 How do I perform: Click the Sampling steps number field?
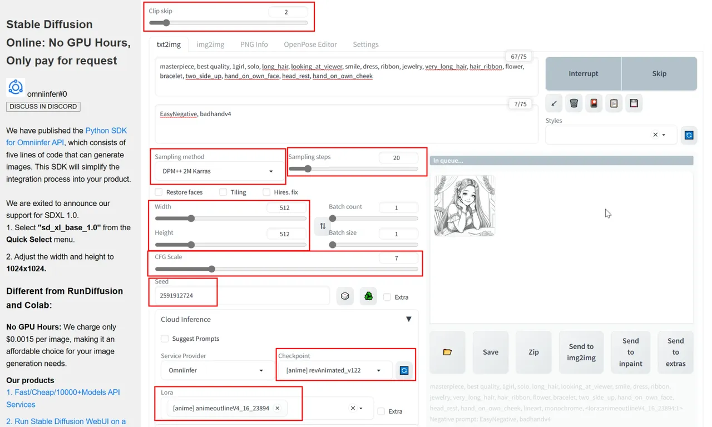[x=398, y=158]
